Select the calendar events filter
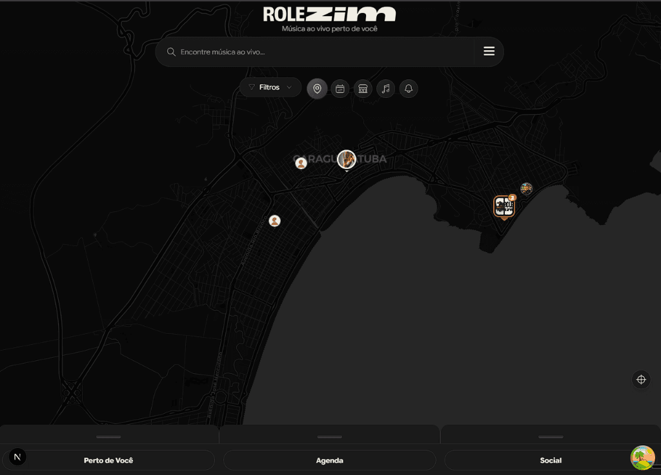This screenshot has width=661, height=475. [340, 89]
